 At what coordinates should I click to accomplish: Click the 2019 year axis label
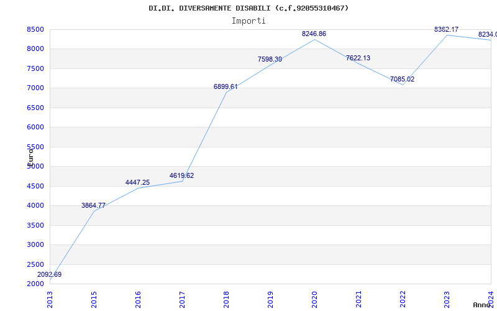click(270, 299)
